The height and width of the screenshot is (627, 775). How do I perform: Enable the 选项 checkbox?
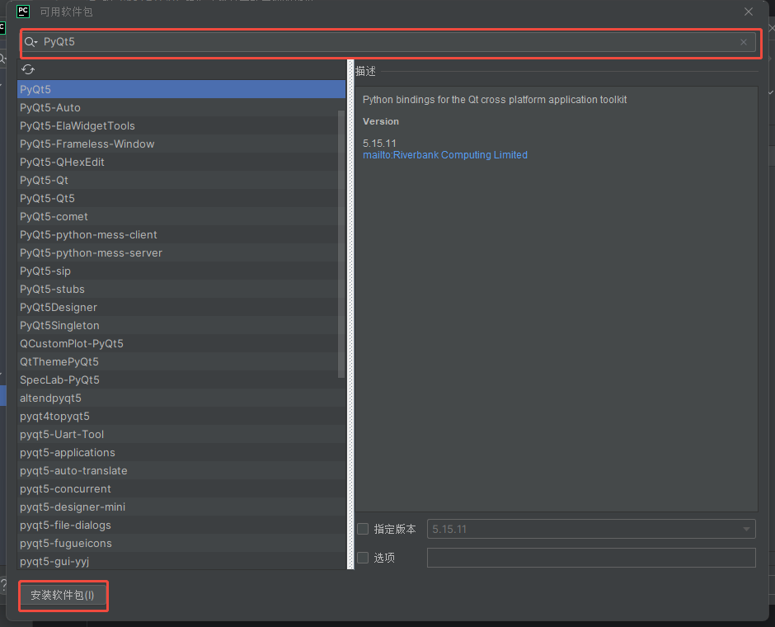[x=363, y=558]
